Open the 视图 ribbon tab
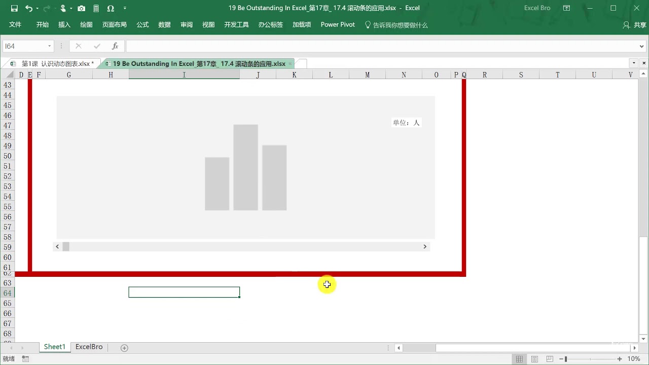Viewport: 649px width, 365px height. 208,25
